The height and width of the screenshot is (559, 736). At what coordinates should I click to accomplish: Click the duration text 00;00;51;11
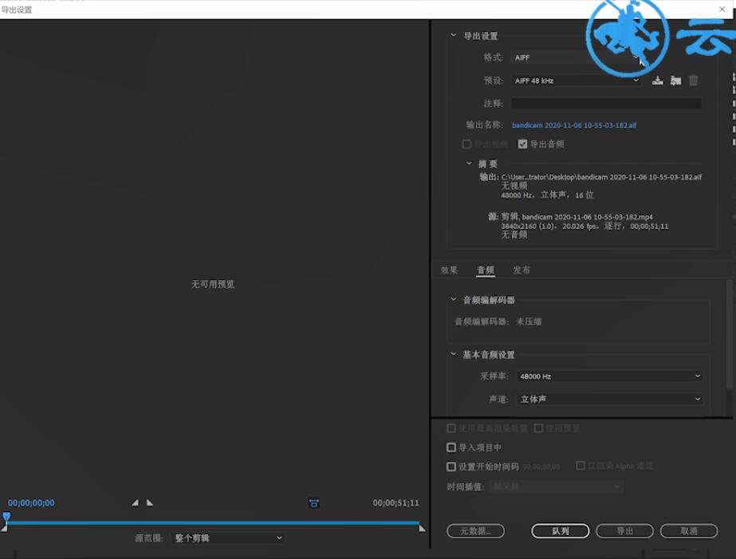click(396, 502)
